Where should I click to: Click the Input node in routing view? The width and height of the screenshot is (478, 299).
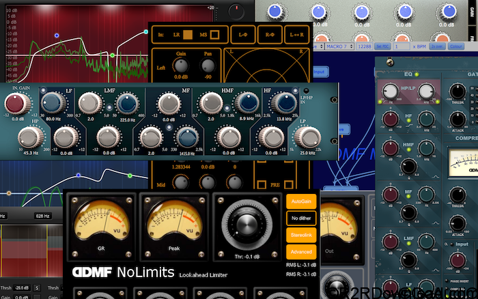click(320, 72)
